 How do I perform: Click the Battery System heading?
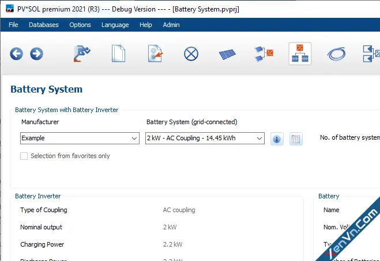(47, 89)
